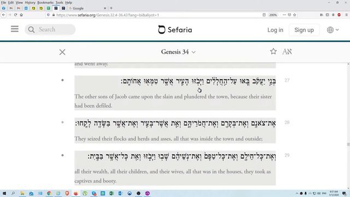Screen dimensions: 350x197
Task: Open the Windows Start menu
Action: (4, 193)
